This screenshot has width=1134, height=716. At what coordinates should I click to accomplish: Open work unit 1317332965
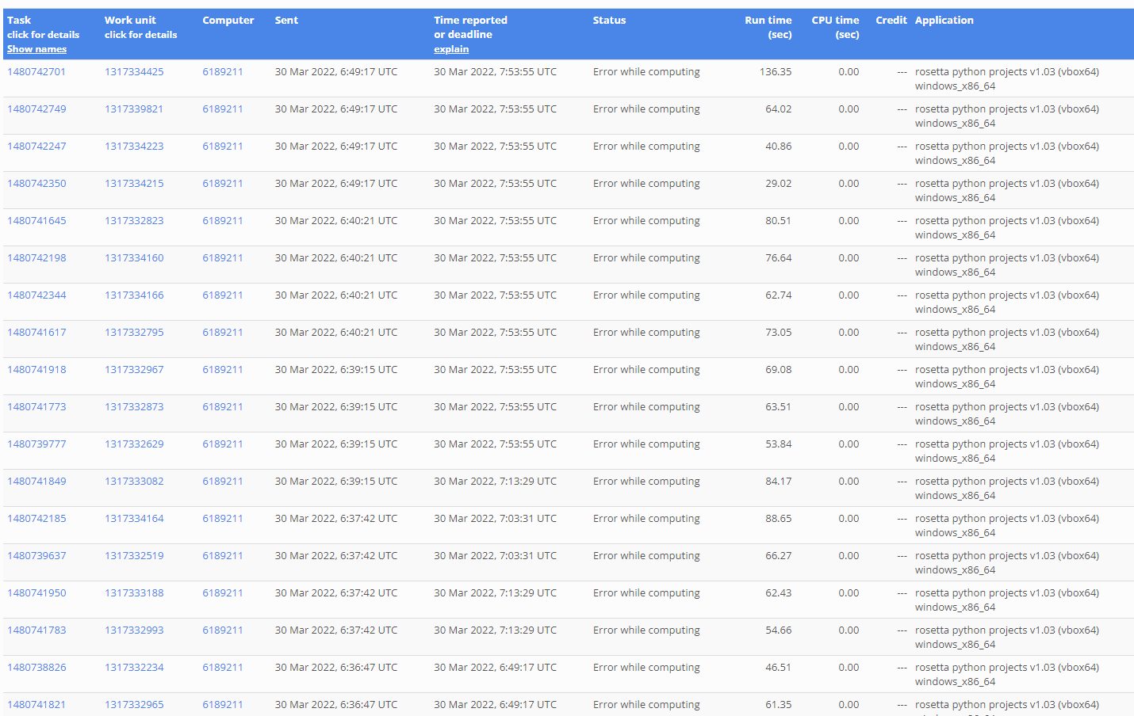pos(134,704)
